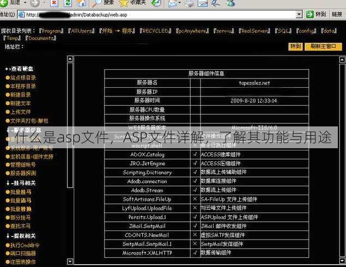The height and width of the screenshot is (267, 346).
Task: Open 注册表操作 in the sidebar
Action: (x=21, y=262)
